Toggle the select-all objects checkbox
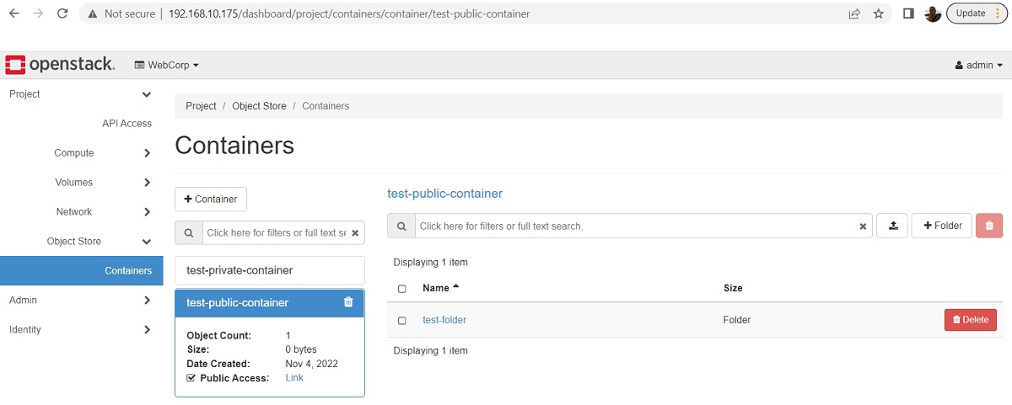This screenshot has height=405, width=1012. (x=402, y=289)
